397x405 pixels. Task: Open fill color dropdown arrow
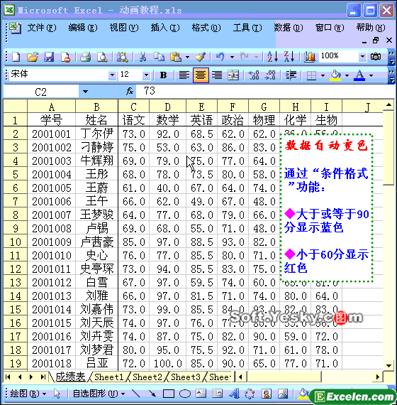(347, 75)
